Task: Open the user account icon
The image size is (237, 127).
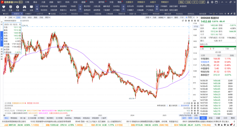Action: pyautogui.click(x=208, y=2)
